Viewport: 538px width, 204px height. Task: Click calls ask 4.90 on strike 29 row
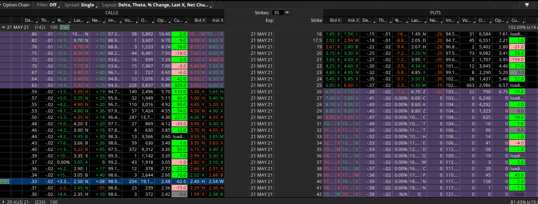213,111
